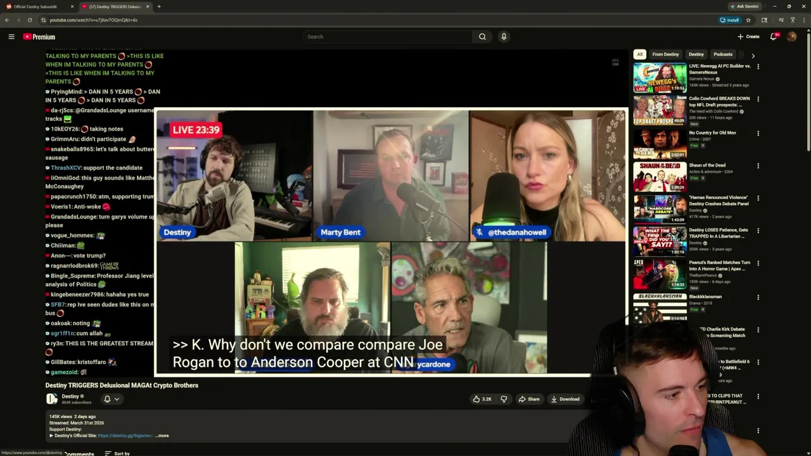Viewport: 811px width, 456px height.
Task: Share the video using the Share button
Action: 529,399
